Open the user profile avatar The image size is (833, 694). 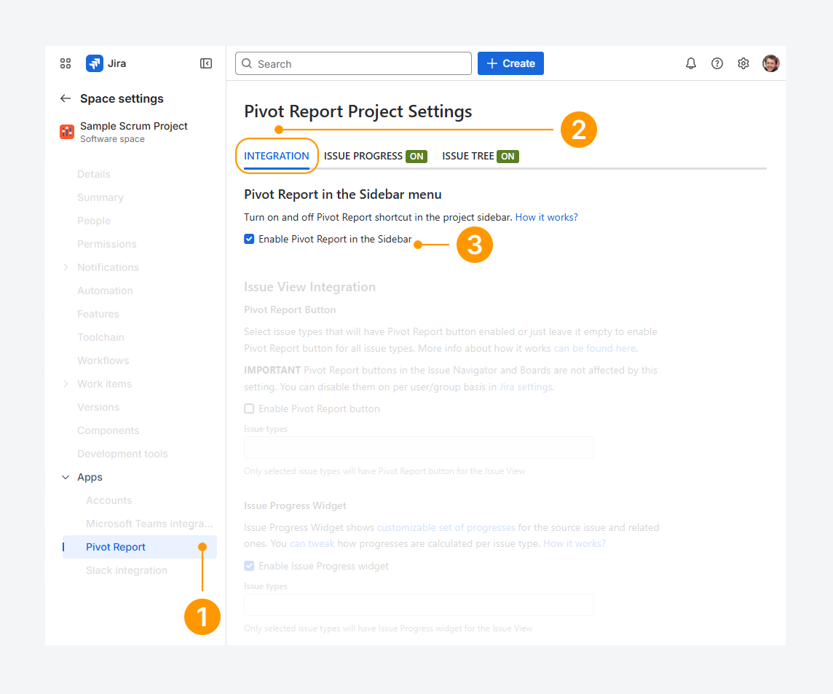point(771,64)
